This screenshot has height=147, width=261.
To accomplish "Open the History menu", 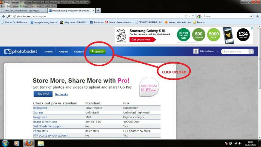I will [23, 6].
